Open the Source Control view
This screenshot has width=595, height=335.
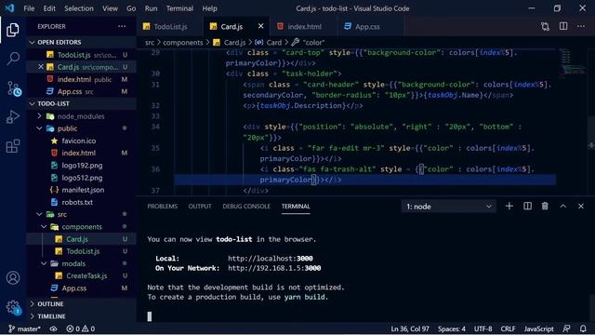[14, 88]
